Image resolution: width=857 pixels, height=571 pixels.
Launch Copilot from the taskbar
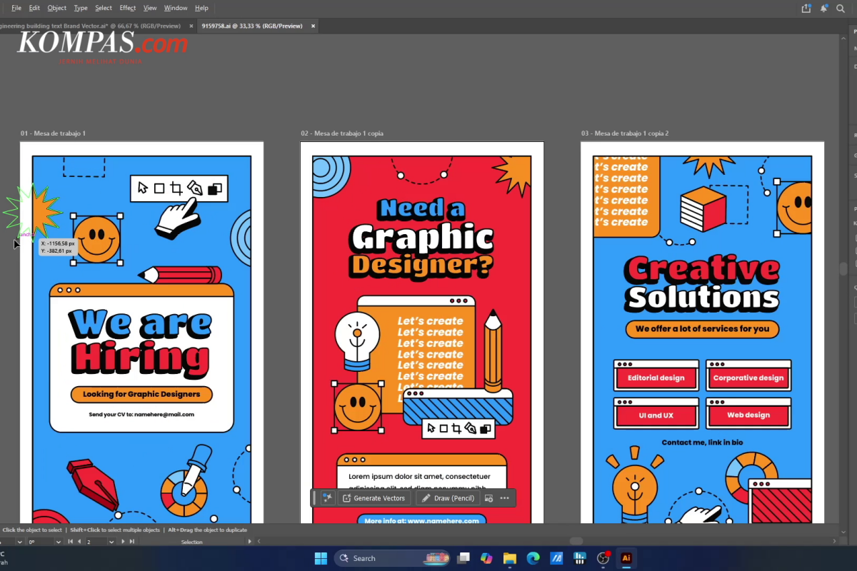(x=486, y=558)
